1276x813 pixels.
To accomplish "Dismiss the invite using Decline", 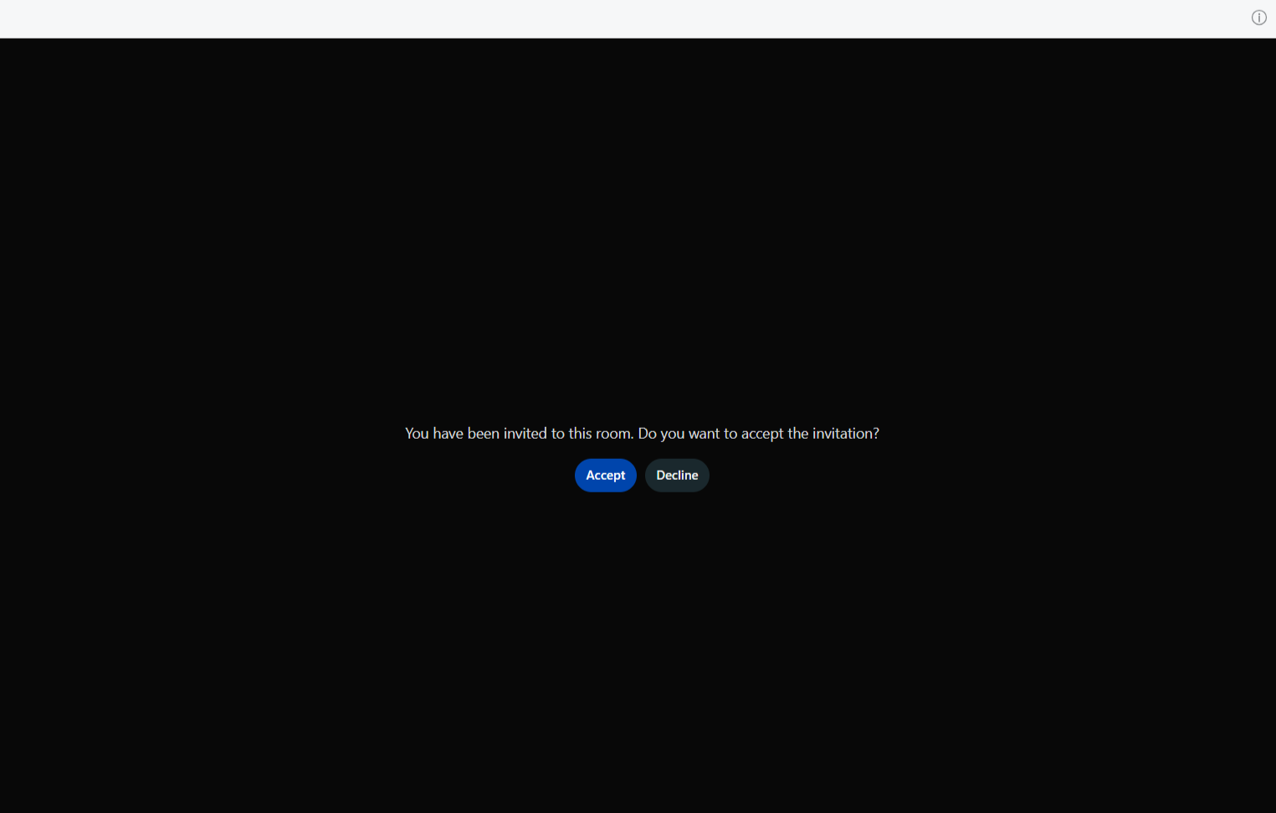I will pyautogui.click(x=677, y=475).
